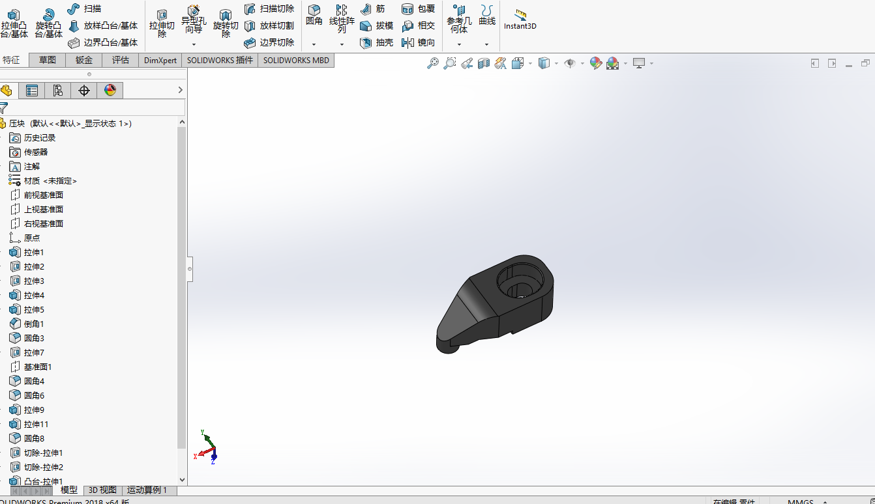Open the PropertyManager panel tab
Viewport: 875px width, 504px height.
(x=32, y=91)
